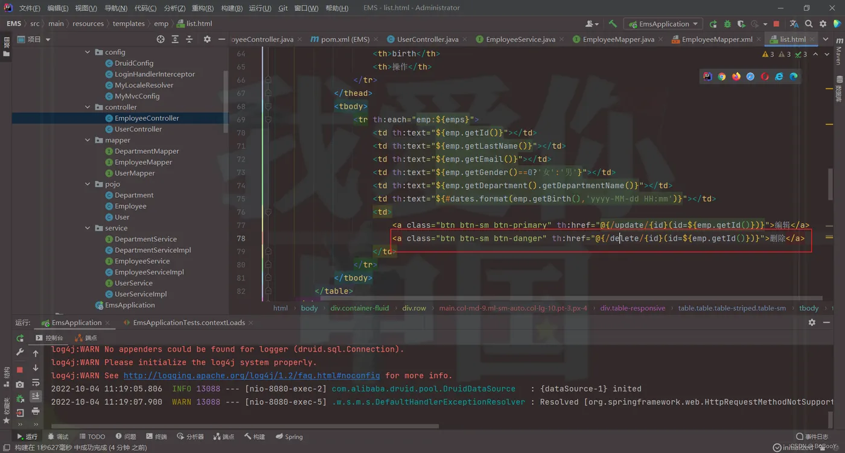845x453 pixels.
Task: Open the Maven side panel
Action: click(839, 51)
